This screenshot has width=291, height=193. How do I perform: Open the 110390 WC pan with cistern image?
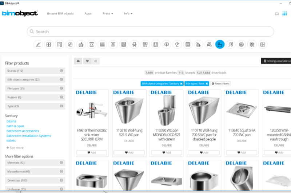coord(167,111)
